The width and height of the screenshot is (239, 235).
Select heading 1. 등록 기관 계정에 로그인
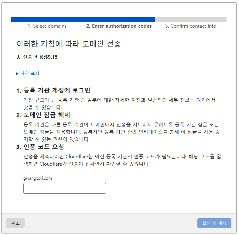point(53,90)
